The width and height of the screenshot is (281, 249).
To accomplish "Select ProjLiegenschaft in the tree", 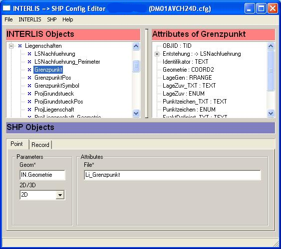I will (54, 110).
